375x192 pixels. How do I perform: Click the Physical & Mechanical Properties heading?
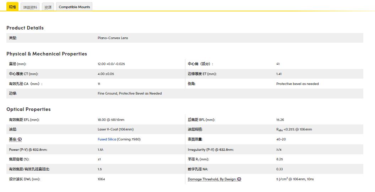[x=47, y=54]
